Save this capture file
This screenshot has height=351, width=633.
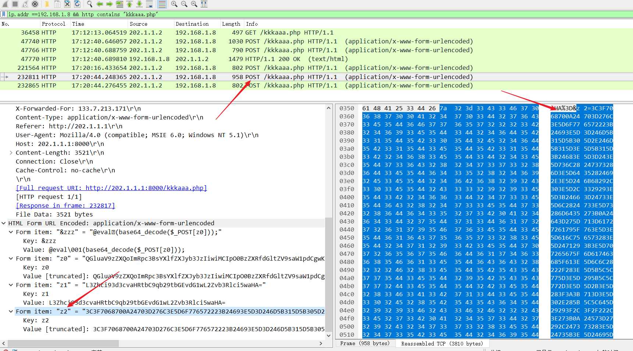(57, 4)
